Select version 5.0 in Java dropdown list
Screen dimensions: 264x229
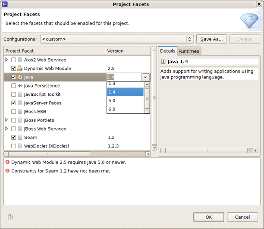(125, 100)
